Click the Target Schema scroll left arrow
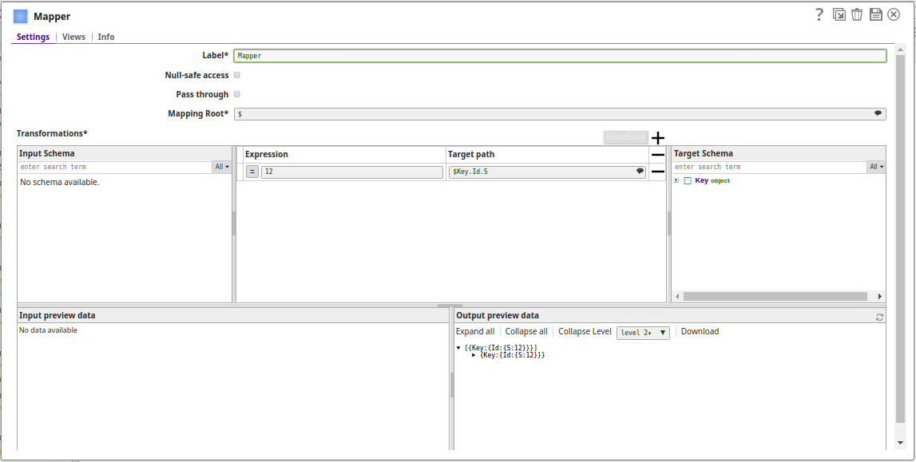 (678, 296)
